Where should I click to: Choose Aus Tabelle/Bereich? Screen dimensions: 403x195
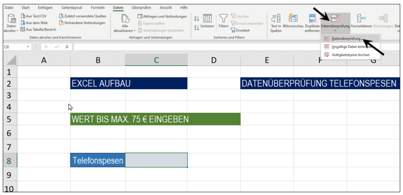tap(38, 29)
